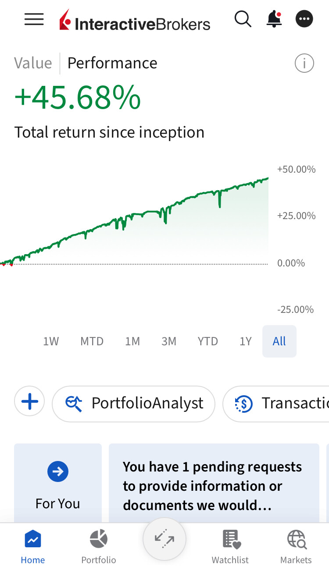Open the three-dot more options icon
This screenshot has width=329, height=567.
304,19
